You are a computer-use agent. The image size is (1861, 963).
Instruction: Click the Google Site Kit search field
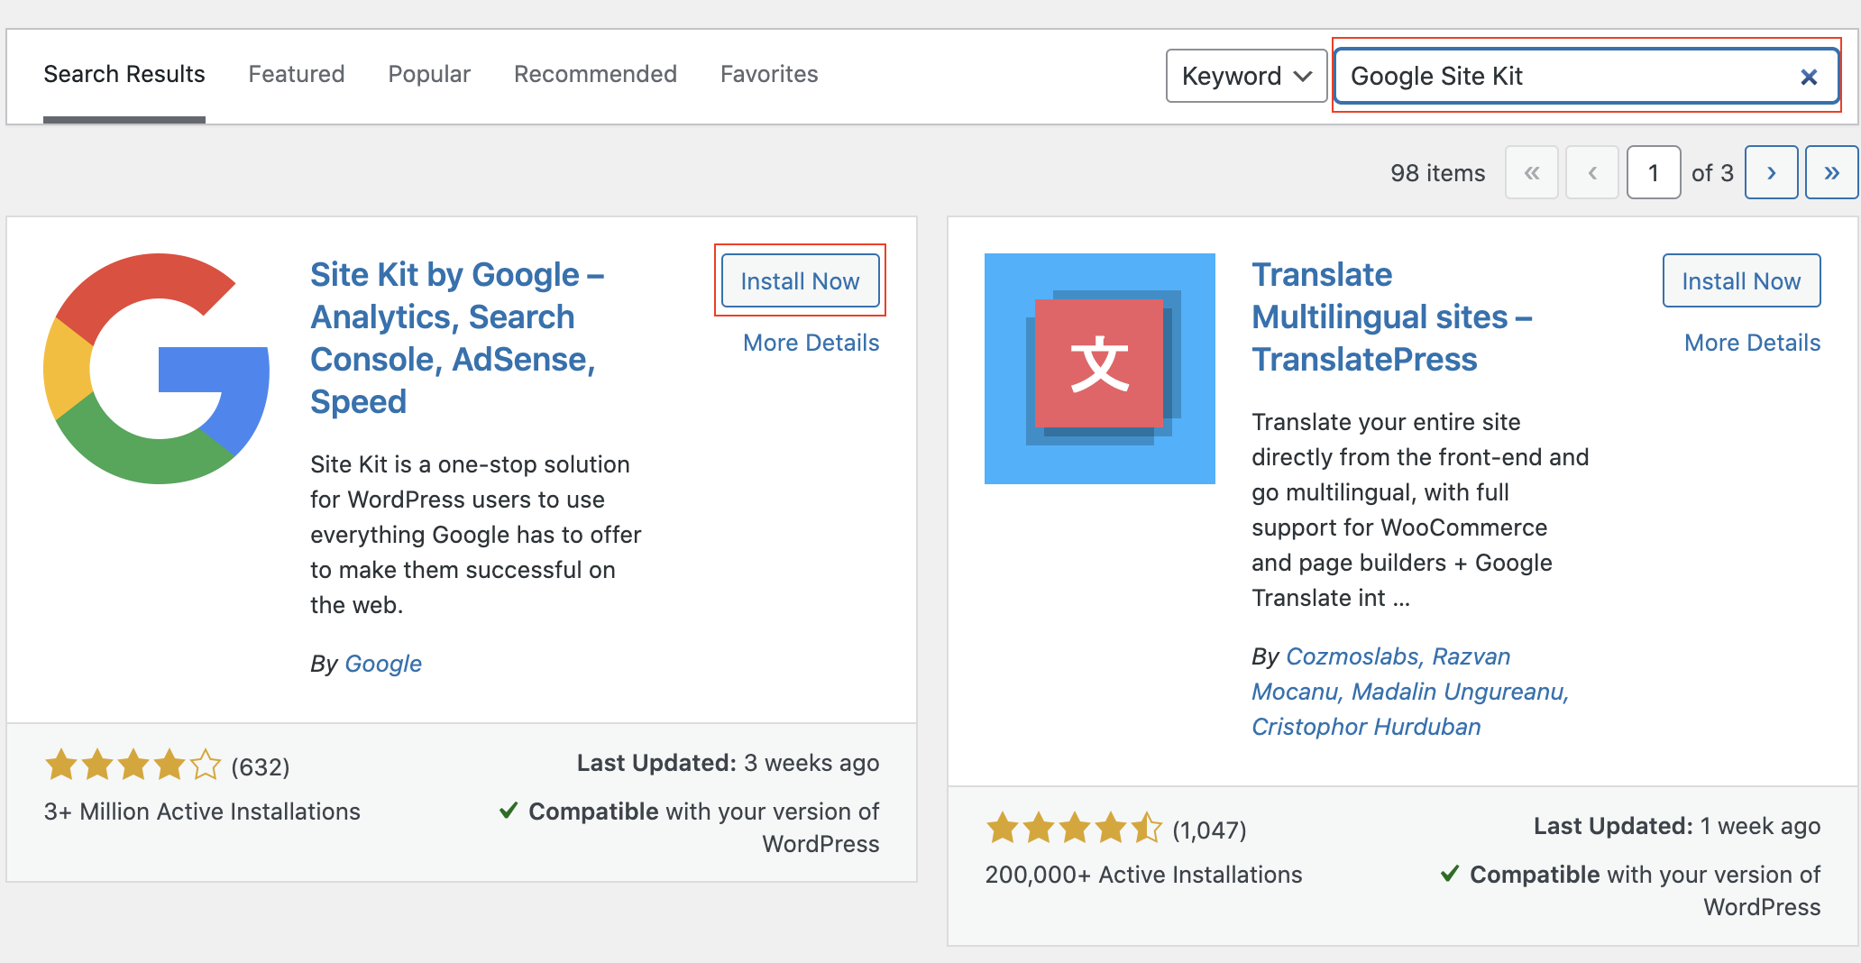[1569, 77]
